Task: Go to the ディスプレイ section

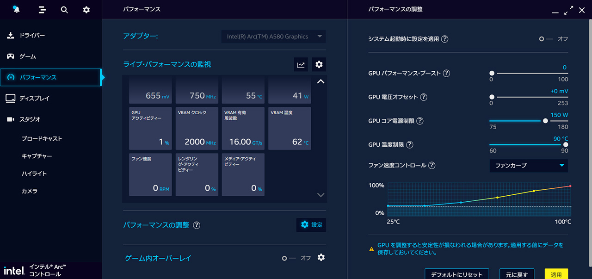Action: (x=51, y=98)
